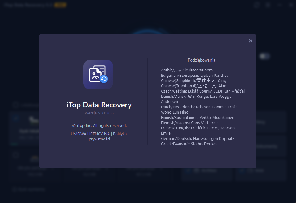Click the iTop Inc. copyright notice
This screenshot has width=296, height=203.
click(x=99, y=126)
